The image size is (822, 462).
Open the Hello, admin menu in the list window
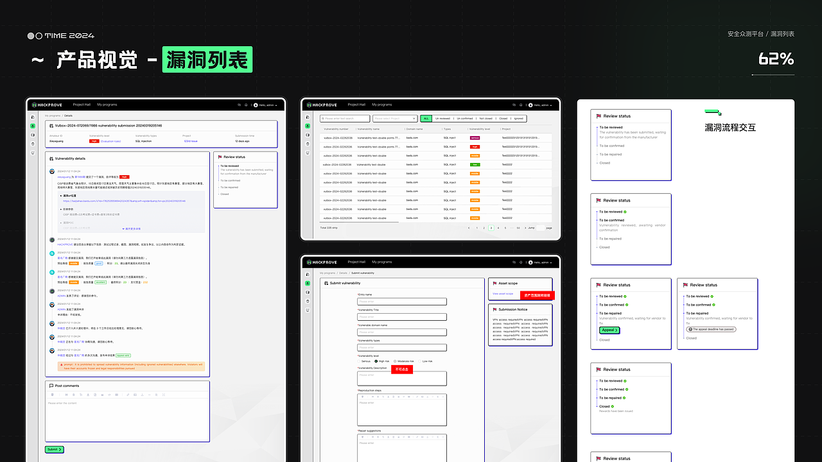(x=540, y=105)
